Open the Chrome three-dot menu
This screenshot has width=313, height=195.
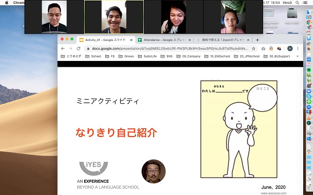298,49
